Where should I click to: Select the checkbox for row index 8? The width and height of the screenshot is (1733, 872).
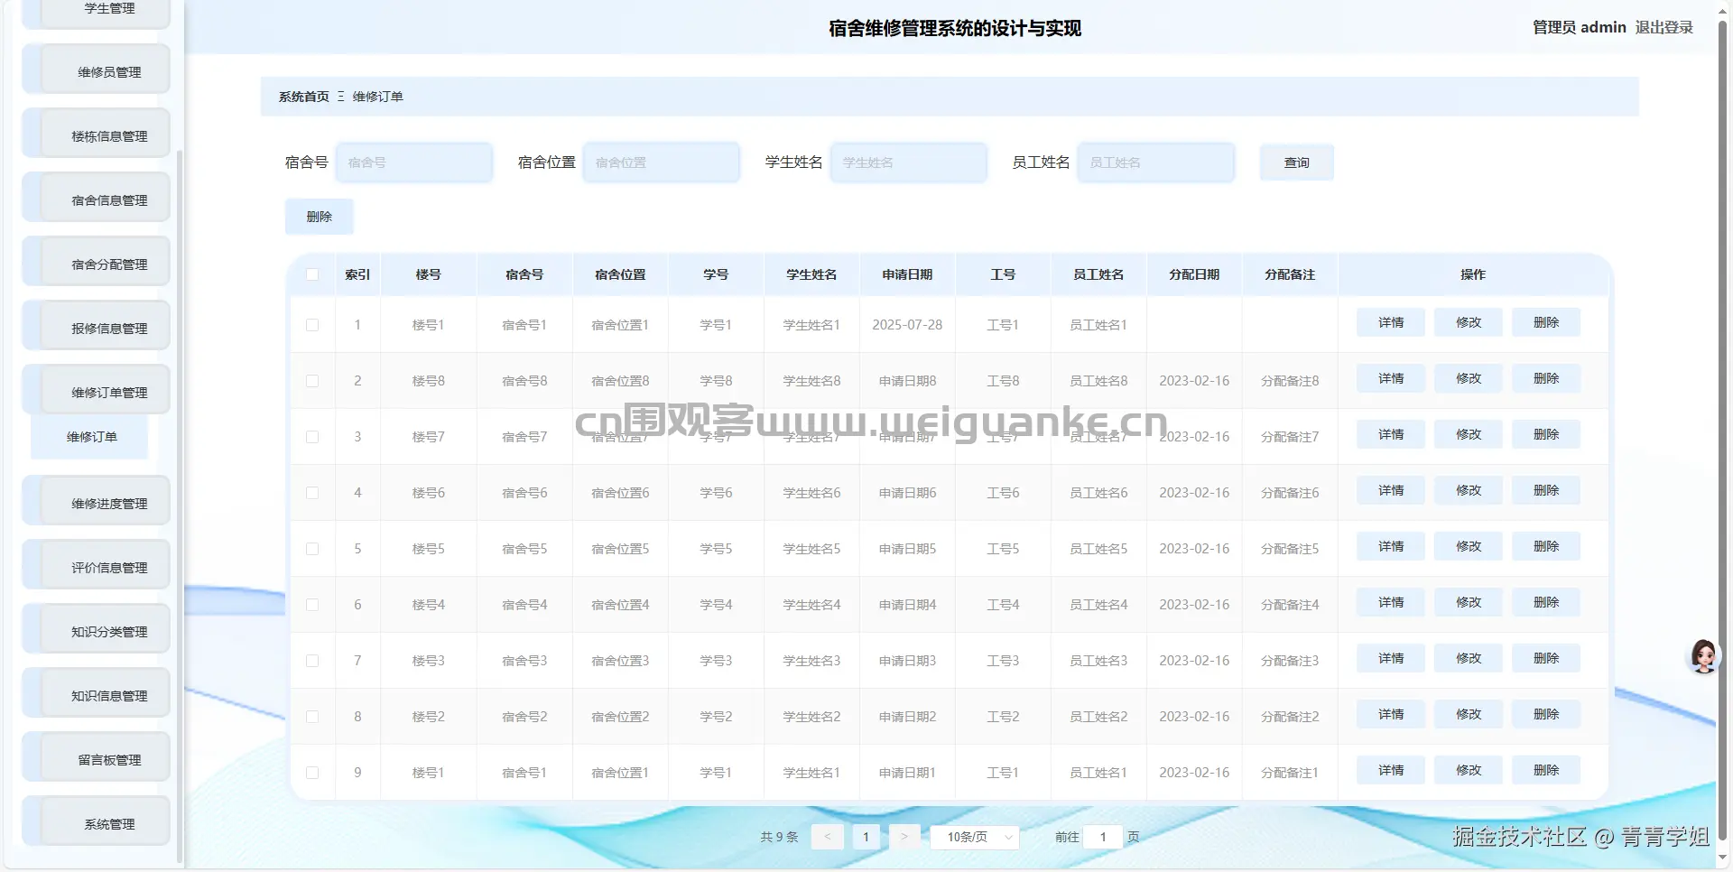tap(312, 717)
